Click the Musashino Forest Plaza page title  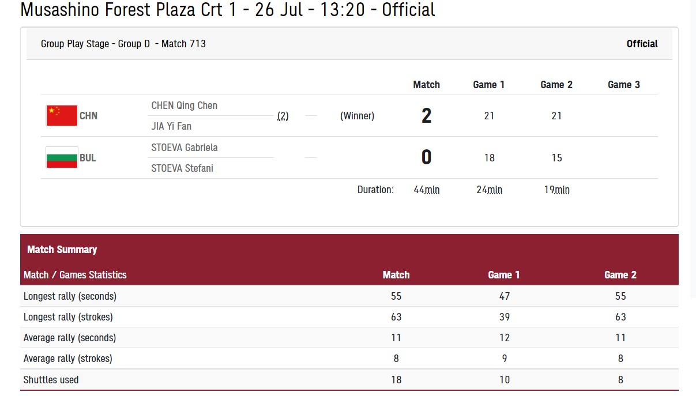click(x=228, y=10)
